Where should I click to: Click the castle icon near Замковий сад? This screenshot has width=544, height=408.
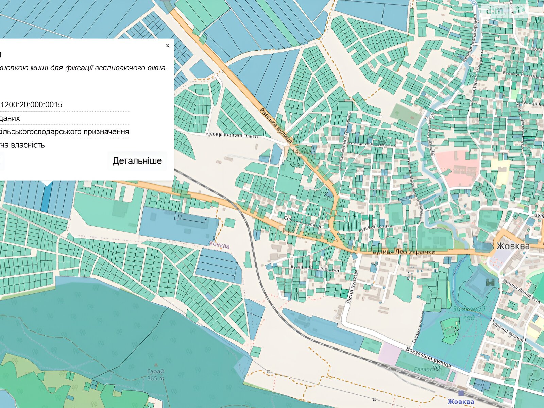[x=490, y=282]
